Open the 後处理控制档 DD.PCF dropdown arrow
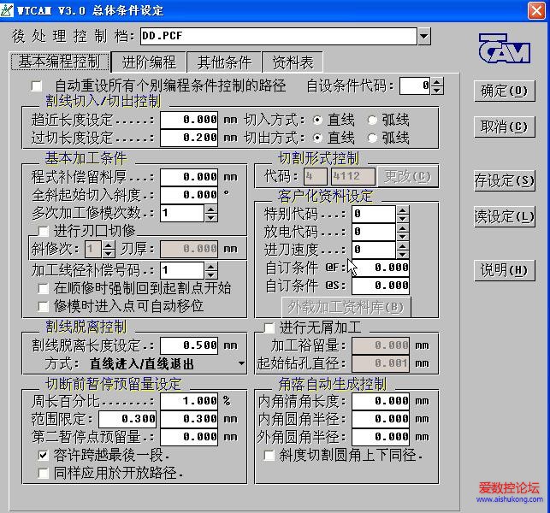This screenshot has height=513, width=550. click(x=424, y=36)
